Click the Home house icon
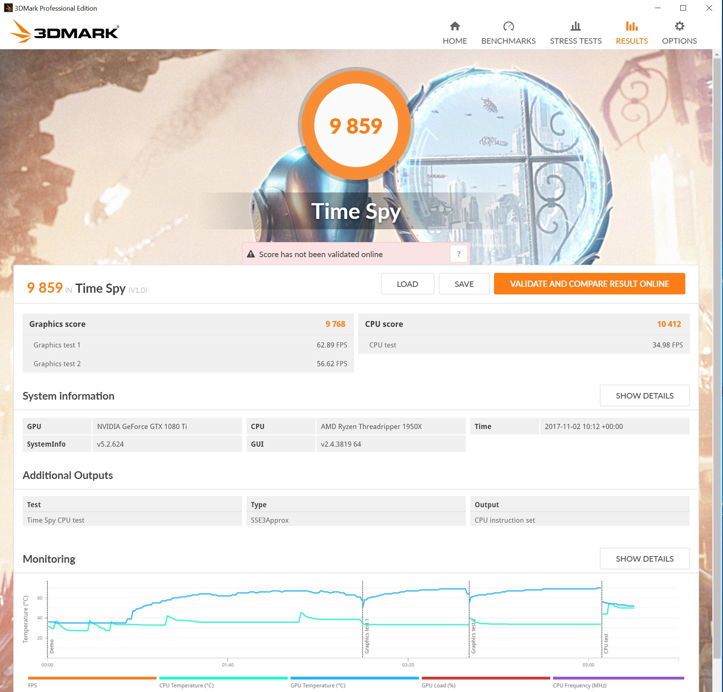 pyautogui.click(x=455, y=26)
